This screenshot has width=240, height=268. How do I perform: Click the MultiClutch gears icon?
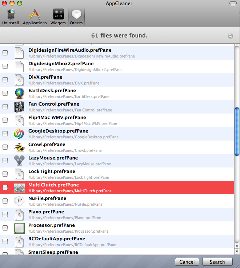(19, 188)
